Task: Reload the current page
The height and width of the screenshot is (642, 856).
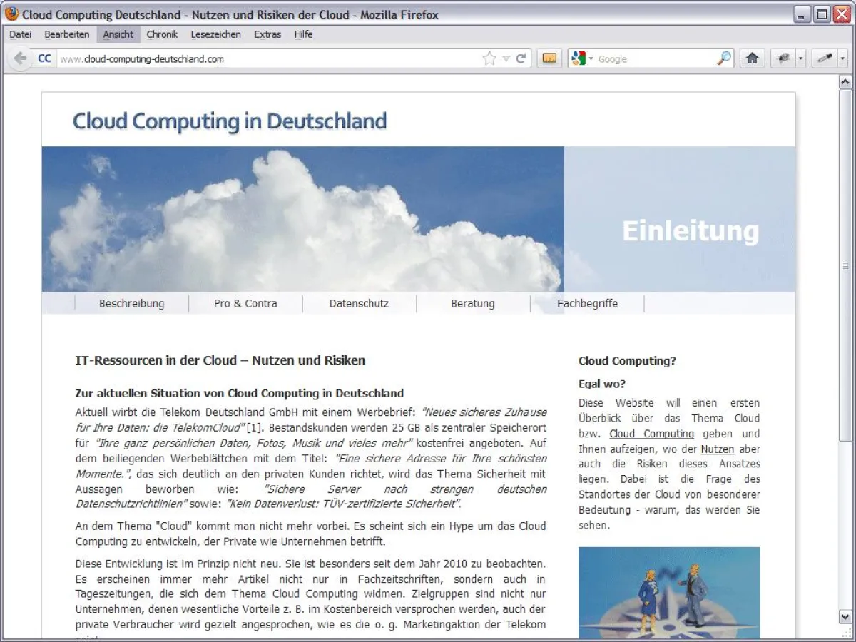Action: tap(521, 58)
